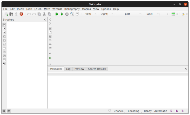Compile the document with the single green arrow
This screenshot has height=115, width=190.
pyautogui.click(x=62, y=14)
